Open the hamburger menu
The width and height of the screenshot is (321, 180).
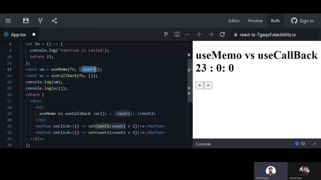[8, 20]
